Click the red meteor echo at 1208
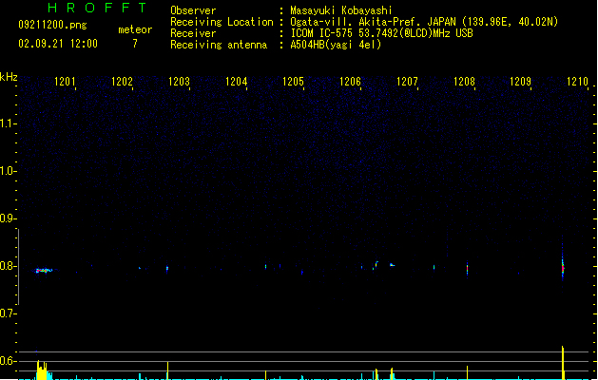The image size is (598, 380). (467, 268)
